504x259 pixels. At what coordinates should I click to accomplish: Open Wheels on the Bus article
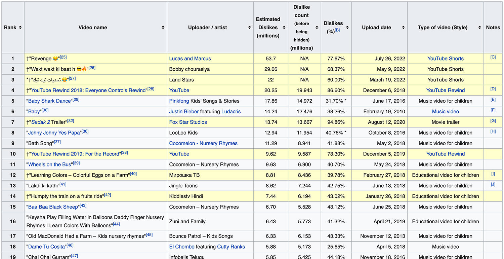pos(50,164)
